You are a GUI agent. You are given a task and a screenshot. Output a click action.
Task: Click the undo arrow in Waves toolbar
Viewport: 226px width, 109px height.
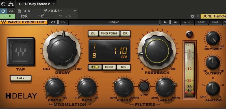53,22
